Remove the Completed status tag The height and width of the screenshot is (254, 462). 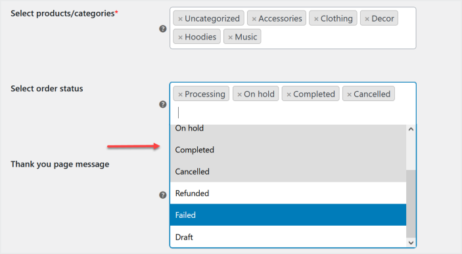point(289,95)
